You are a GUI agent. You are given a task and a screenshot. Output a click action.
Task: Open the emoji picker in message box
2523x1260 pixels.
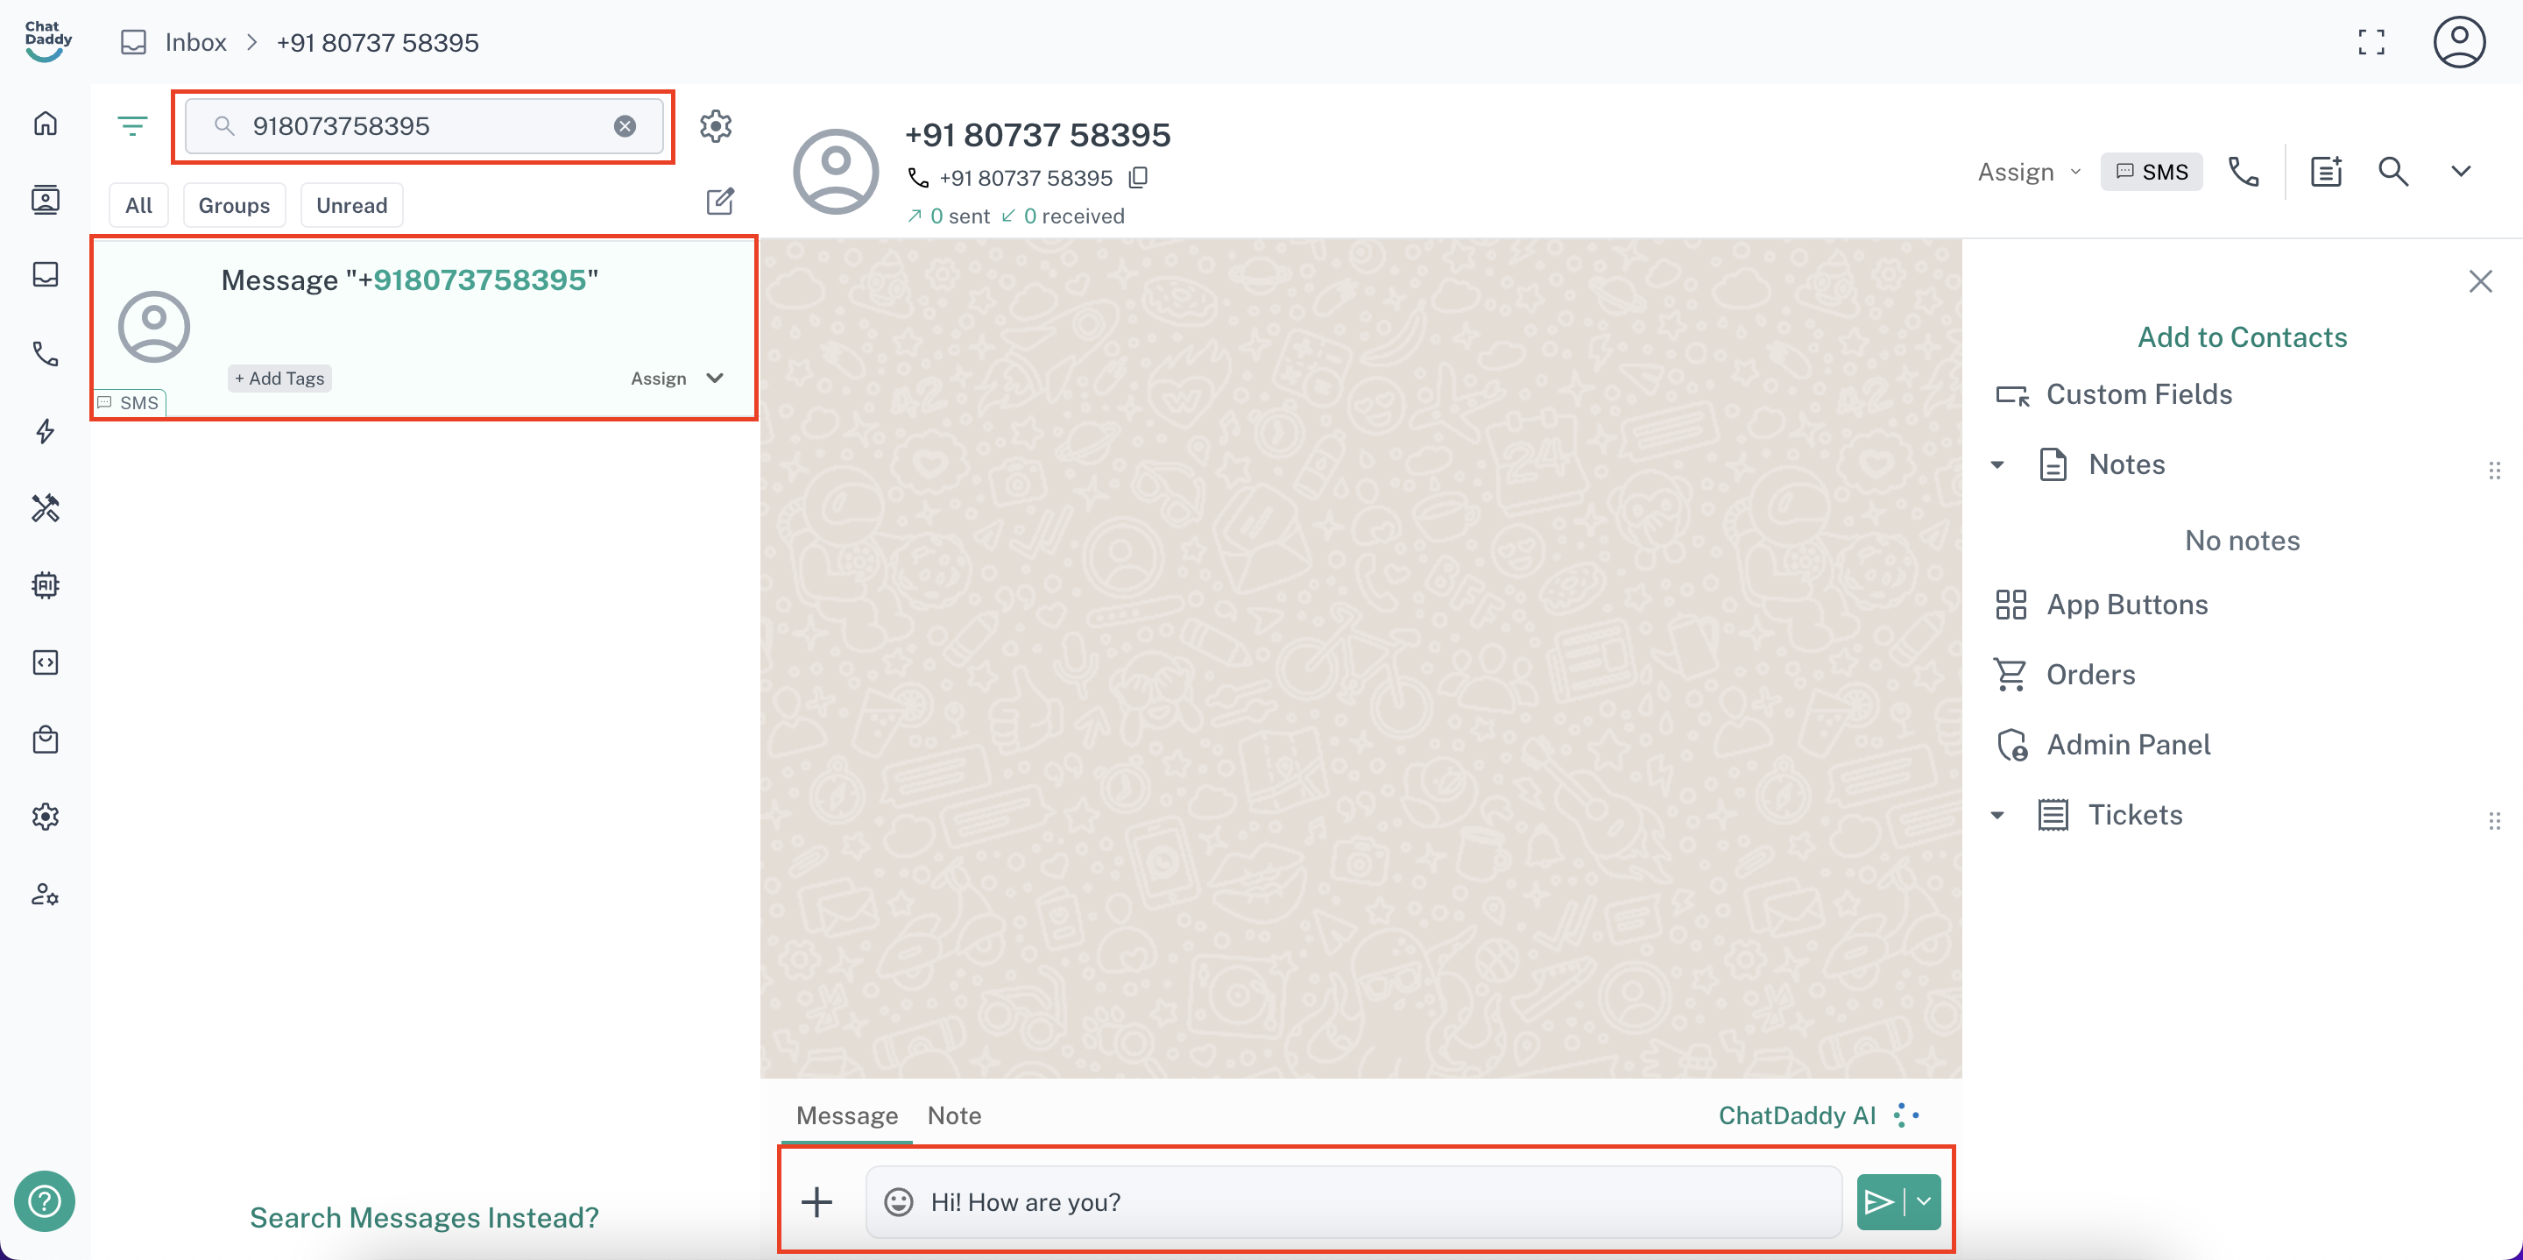tap(898, 1201)
